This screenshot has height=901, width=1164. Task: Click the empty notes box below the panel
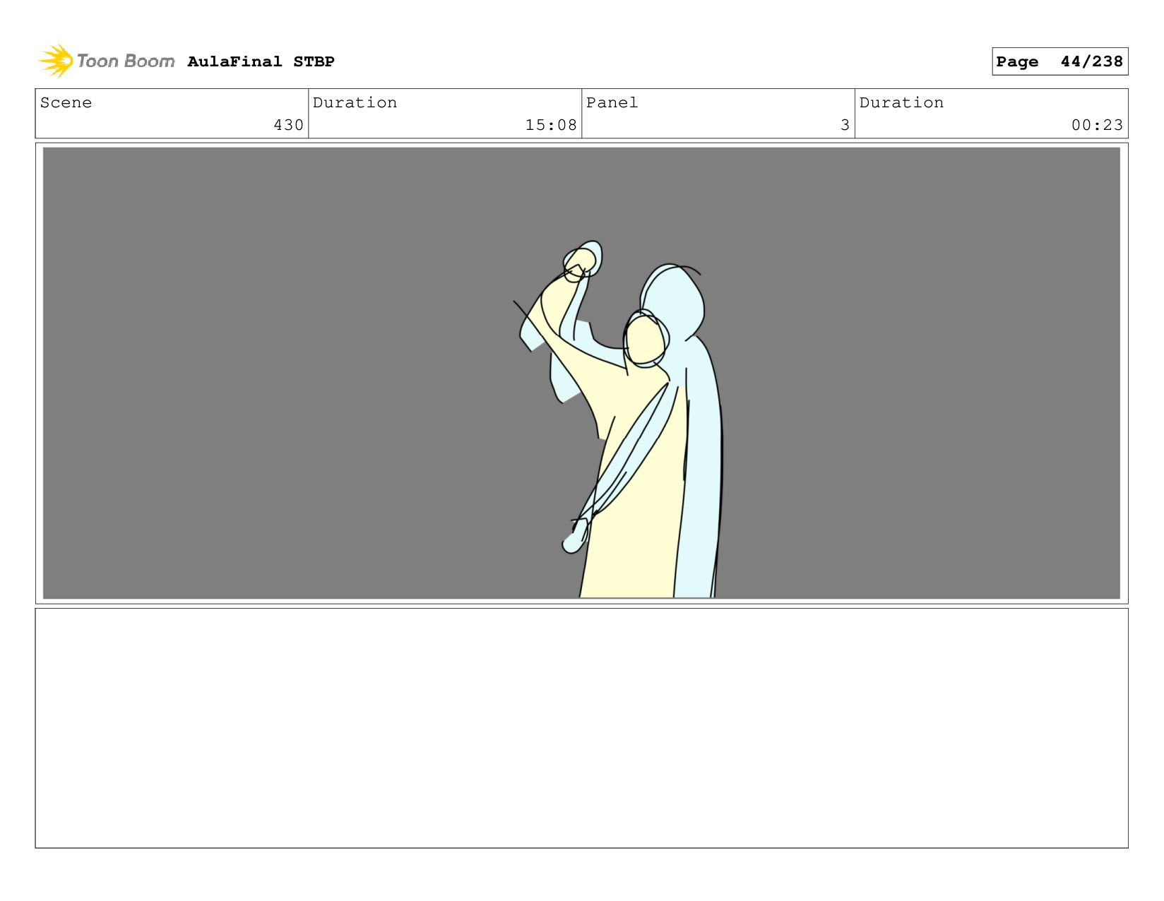click(581, 728)
